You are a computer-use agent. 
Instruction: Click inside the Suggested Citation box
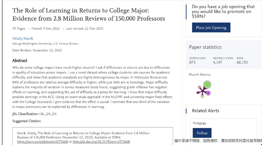(93, 136)
